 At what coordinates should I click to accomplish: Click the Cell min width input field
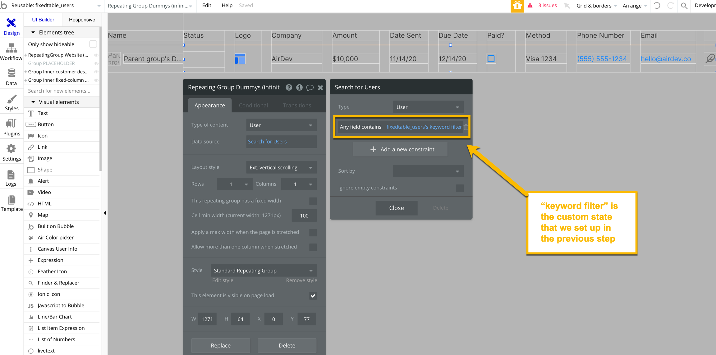point(304,216)
